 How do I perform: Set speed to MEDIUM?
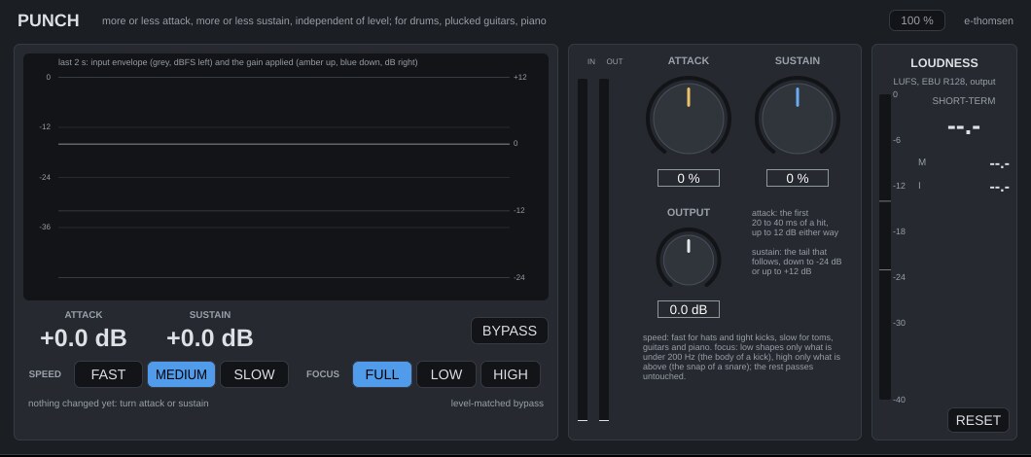[x=182, y=374]
